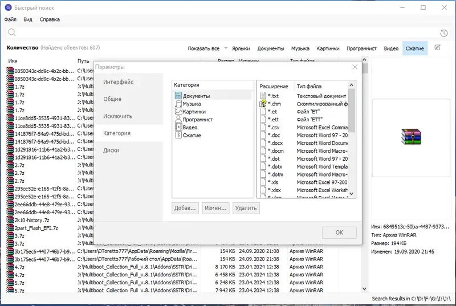Click the Программист person icon

[x=178, y=119]
